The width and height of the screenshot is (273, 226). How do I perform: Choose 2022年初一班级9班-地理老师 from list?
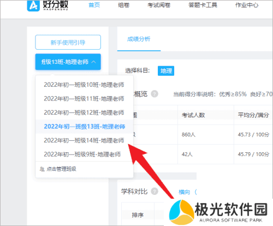tap(82, 154)
